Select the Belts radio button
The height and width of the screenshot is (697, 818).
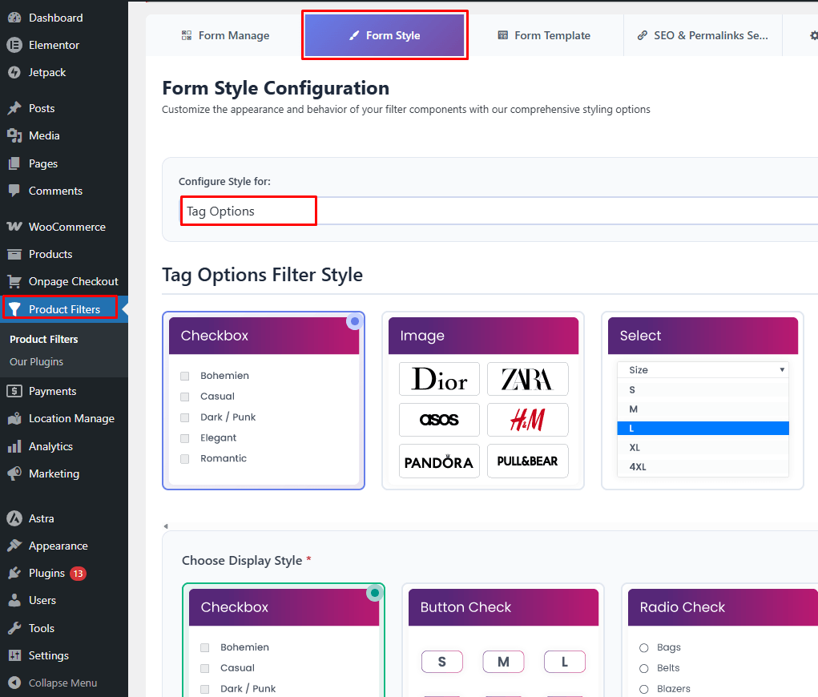pos(644,668)
